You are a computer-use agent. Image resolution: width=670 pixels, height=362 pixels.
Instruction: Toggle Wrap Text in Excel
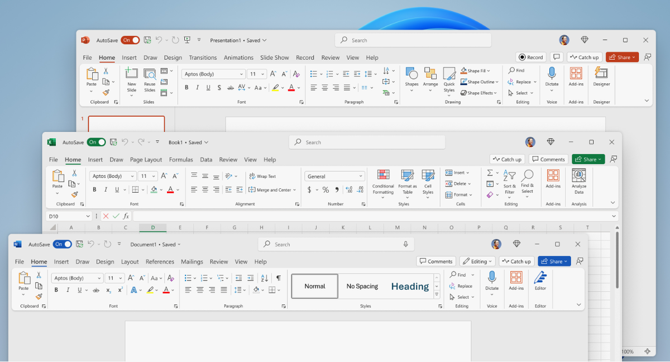click(x=262, y=176)
